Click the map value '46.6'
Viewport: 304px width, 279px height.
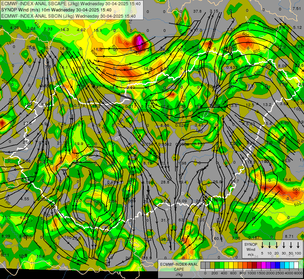point(286,161)
